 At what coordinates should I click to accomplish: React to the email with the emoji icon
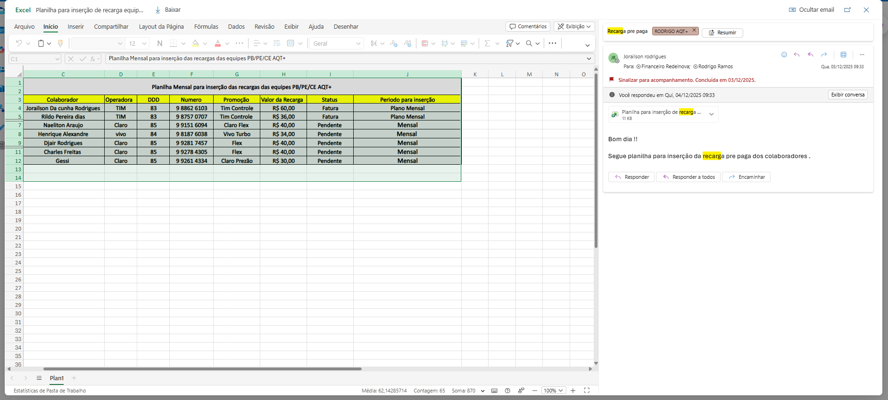coord(784,55)
